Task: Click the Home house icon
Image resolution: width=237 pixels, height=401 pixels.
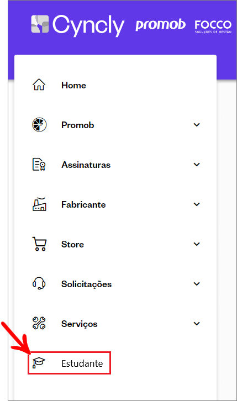Action: [39, 85]
